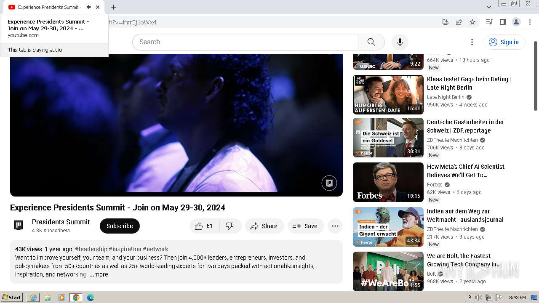Click the page vertical scrollbar
Image resolution: width=539 pixels, height=303 pixels.
click(x=536, y=76)
